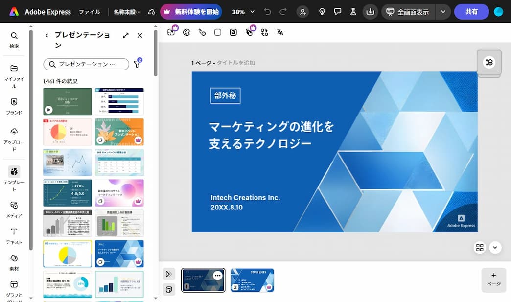This screenshot has height=302, width=511.
Task: Open the テキスト panel from the left sidebar
Action: click(14, 236)
